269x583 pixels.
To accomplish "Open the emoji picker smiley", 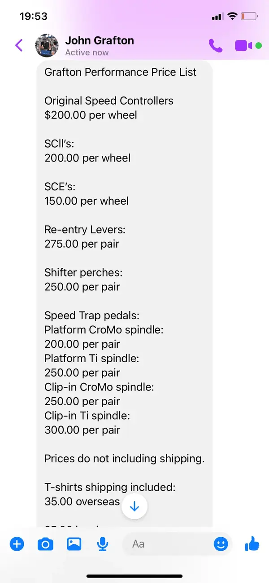I will 221,544.
